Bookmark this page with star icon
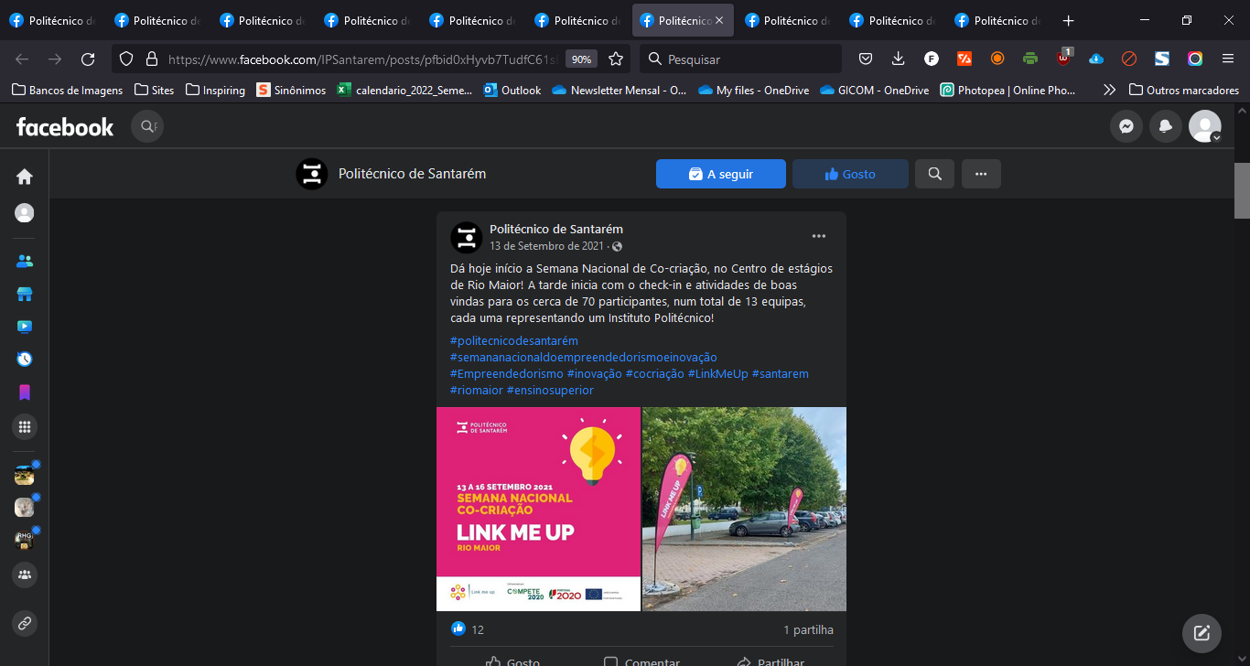This screenshot has width=1250, height=666. click(616, 59)
